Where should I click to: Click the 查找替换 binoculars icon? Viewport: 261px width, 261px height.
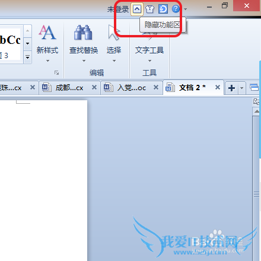click(83, 32)
